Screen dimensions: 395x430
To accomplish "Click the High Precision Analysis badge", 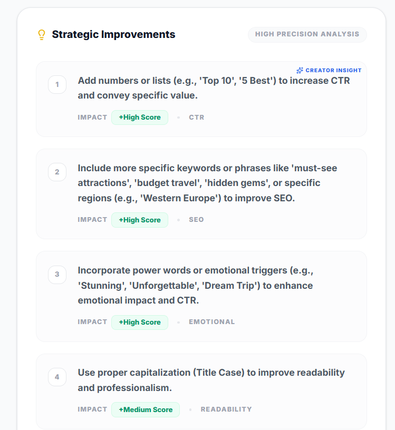I will coord(307,34).
